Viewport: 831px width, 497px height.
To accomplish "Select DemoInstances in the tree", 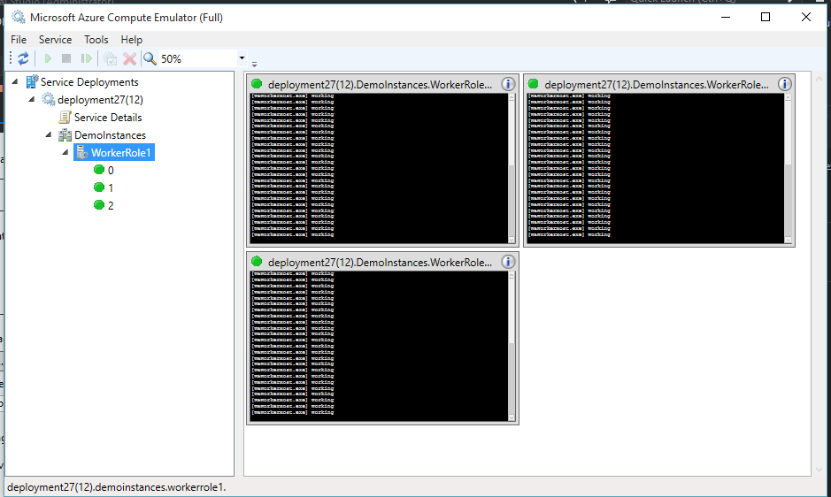I will [x=110, y=135].
